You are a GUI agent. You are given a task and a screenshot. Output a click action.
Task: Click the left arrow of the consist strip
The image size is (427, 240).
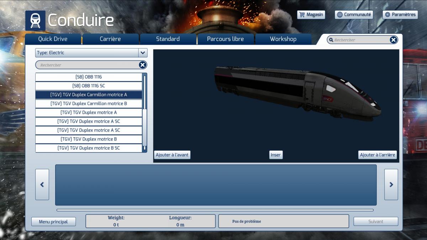[42, 185]
